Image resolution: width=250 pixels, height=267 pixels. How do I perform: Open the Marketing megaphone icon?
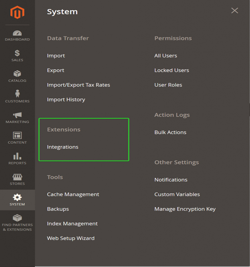[x=17, y=115]
